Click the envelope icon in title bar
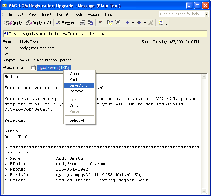 [x=5, y=6]
